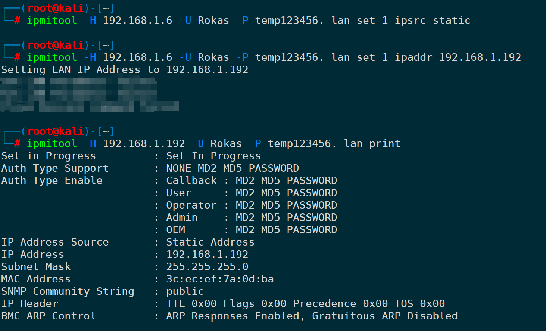Click the "Set in Progress" field label
Image resolution: width=546 pixels, height=331 pixels.
(49, 156)
